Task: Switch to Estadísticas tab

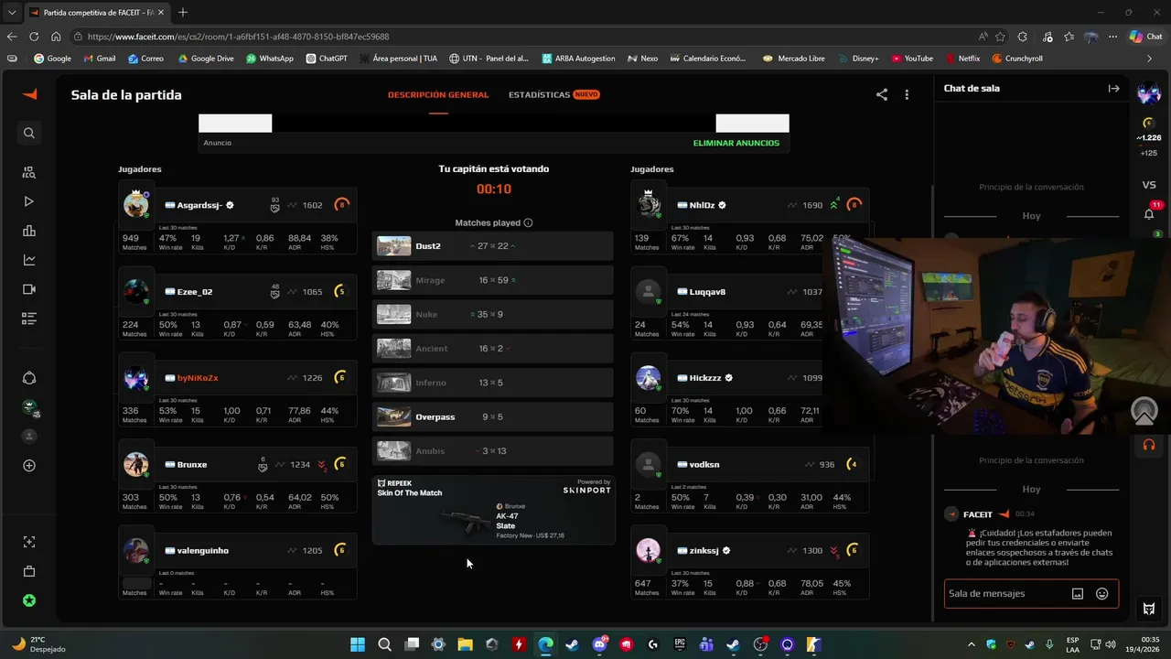Action: (x=553, y=94)
